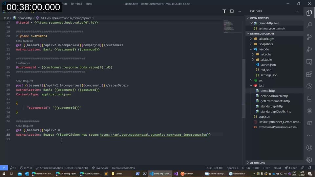Open Task View on taskbar

tap(12, 174)
